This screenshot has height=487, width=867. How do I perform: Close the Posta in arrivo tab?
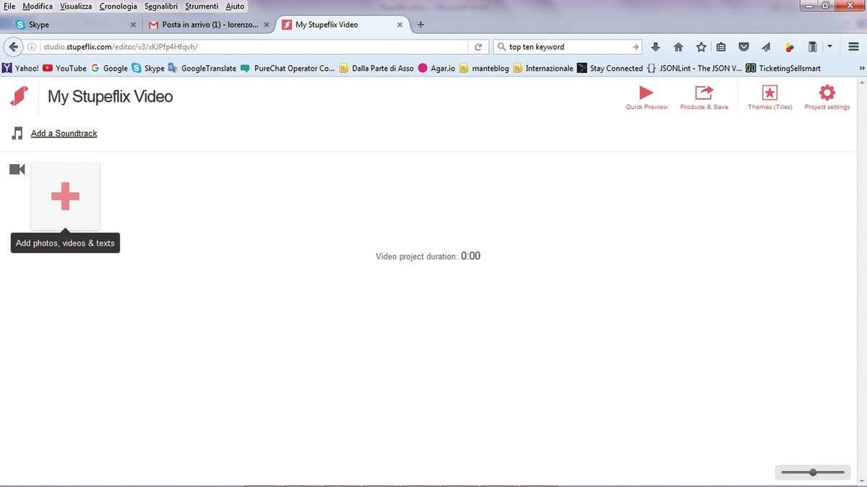coord(266,25)
